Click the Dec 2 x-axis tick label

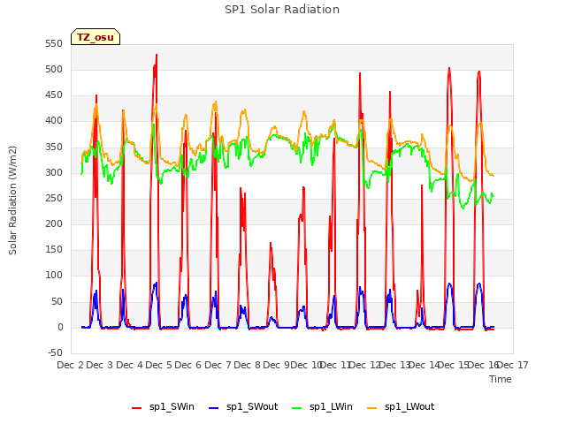point(71,365)
